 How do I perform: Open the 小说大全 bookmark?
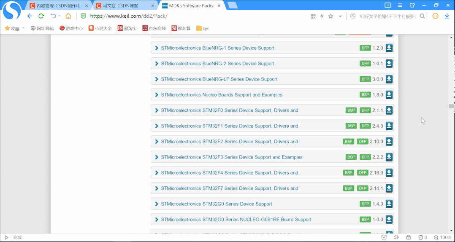click(x=100, y=28)
